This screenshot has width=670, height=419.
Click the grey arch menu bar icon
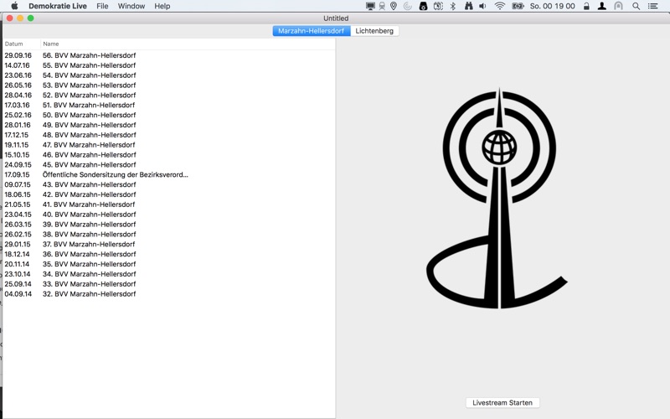click(618, 6)
